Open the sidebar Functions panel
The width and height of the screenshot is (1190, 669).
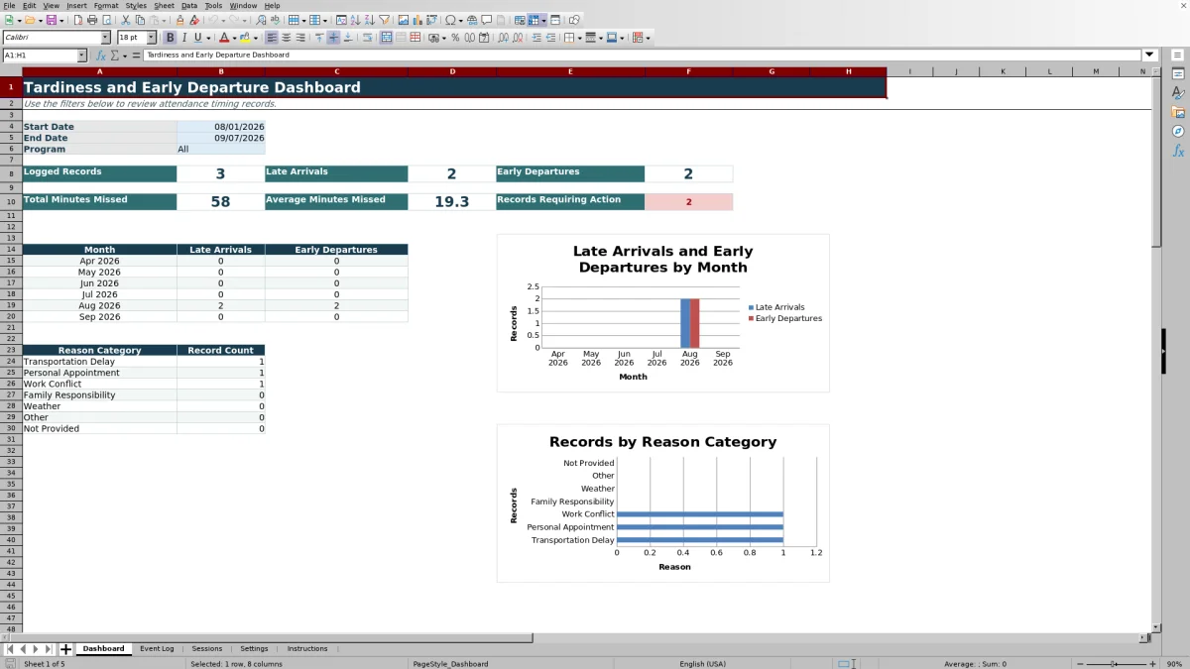click(1178, 151)
